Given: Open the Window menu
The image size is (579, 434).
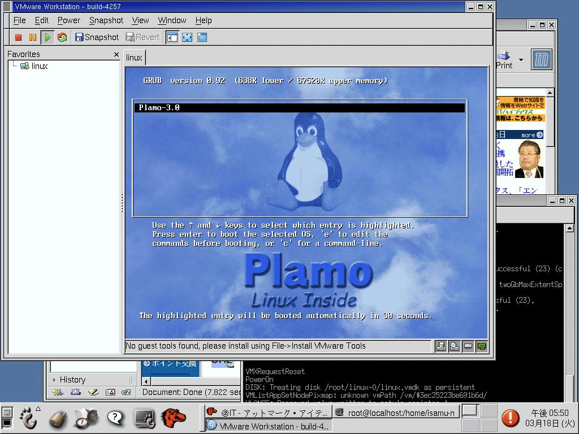Looking at the screenshot, I should pos(172,20).
